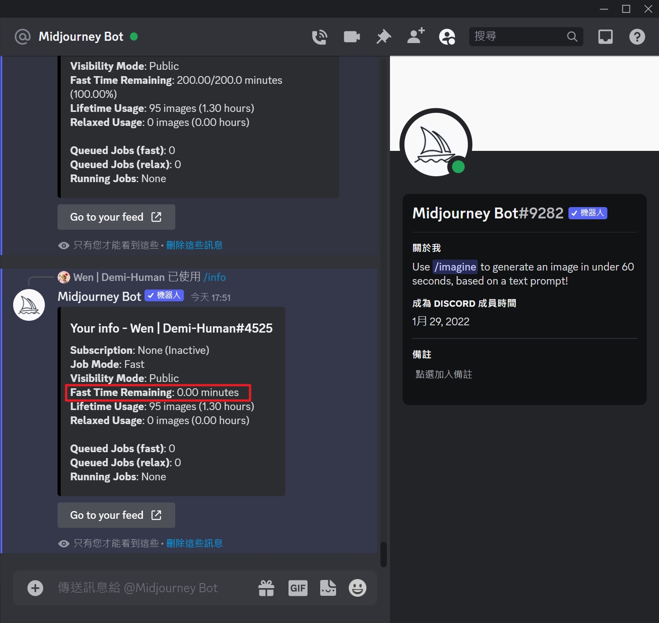The image size is (659, 623).
Task: Click the /info command link
Action: (215, 277)
